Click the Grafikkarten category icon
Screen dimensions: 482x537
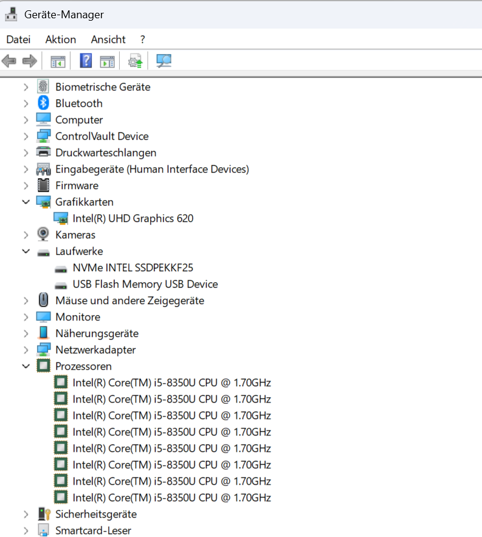tap(44, 202)
